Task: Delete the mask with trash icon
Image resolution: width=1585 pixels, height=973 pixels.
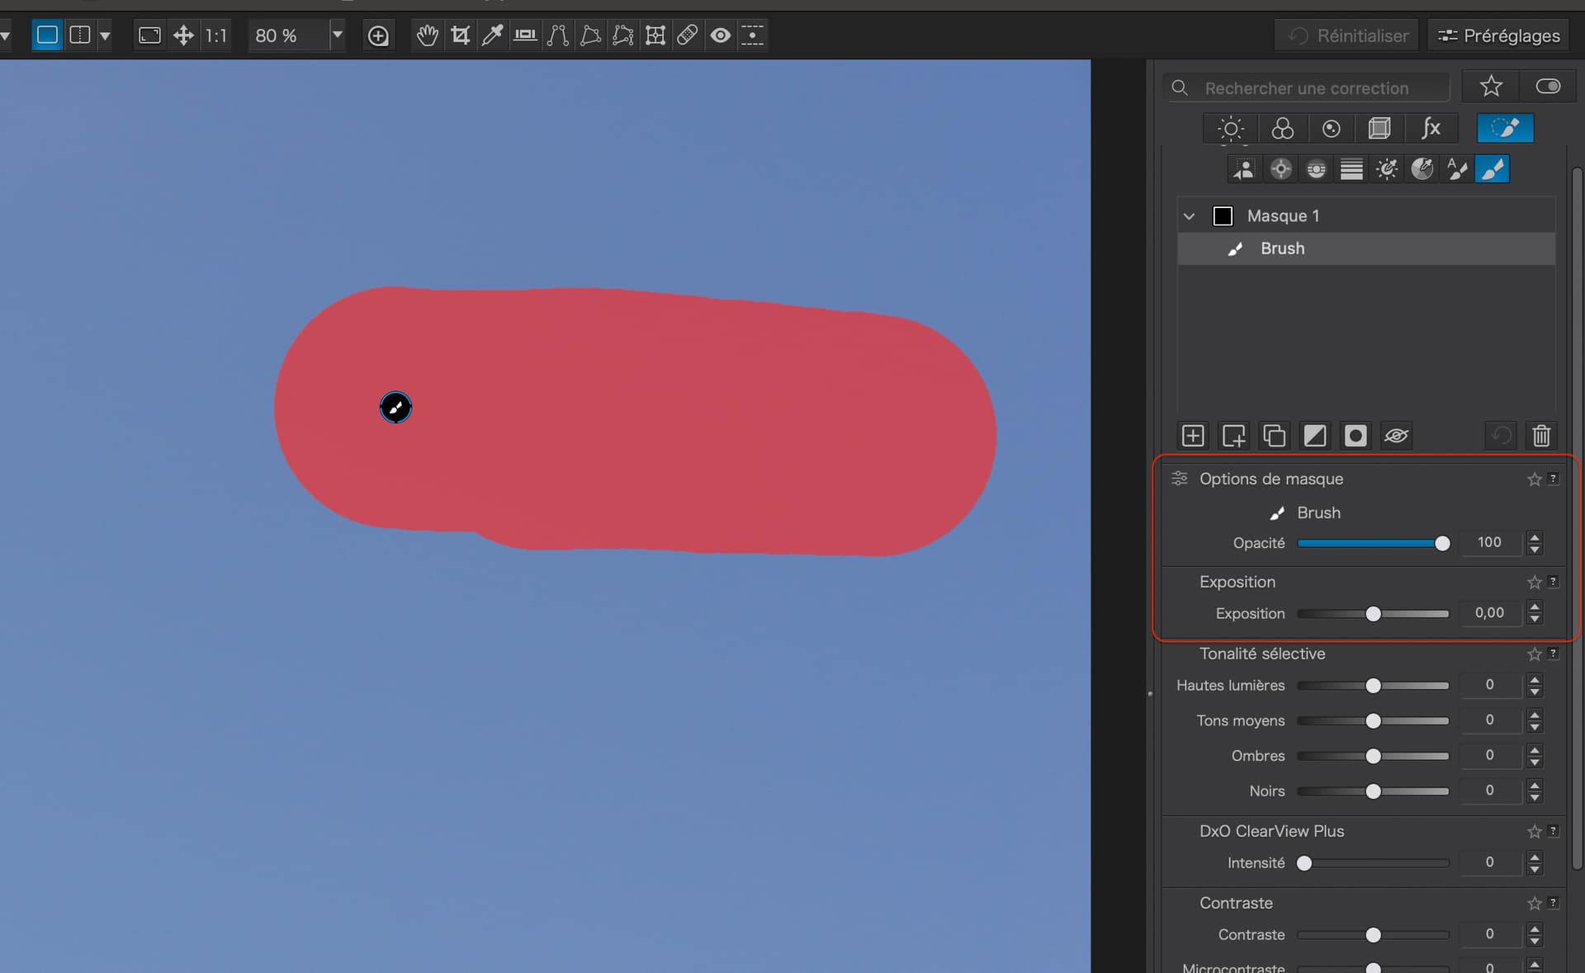Action: pos(1540,436)
